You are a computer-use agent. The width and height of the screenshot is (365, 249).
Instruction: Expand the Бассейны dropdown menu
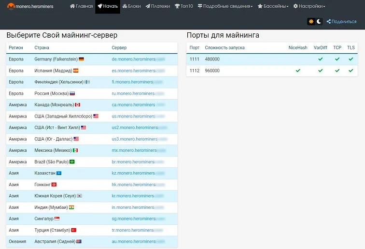click(273, 7)
